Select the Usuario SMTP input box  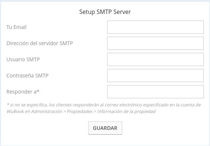click(x=155, y=59)
